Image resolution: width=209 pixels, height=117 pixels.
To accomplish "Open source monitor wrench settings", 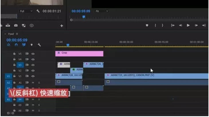I will pos(38,11).
